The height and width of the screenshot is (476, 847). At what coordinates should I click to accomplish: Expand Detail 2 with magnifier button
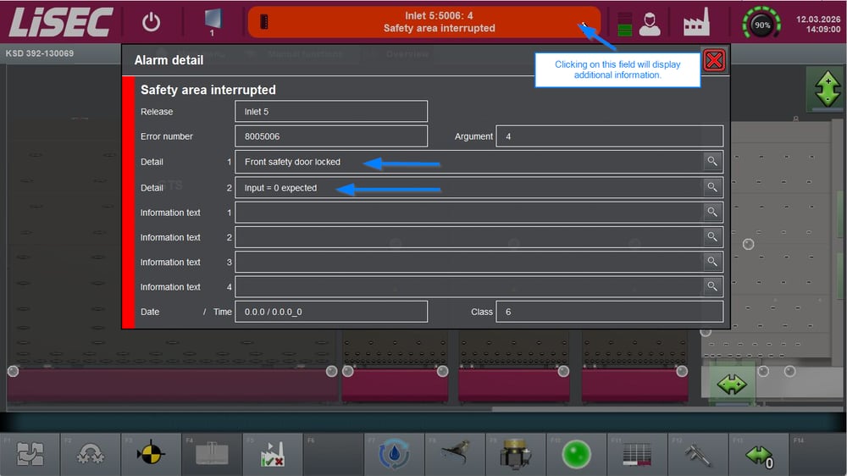tap(712, 188)
